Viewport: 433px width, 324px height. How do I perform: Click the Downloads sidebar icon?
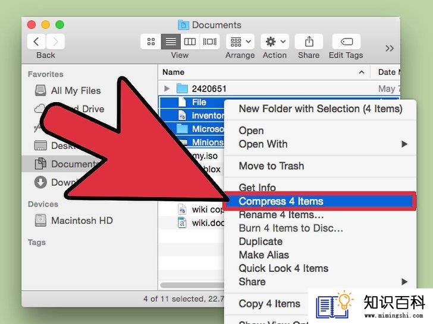coord(40,182)
